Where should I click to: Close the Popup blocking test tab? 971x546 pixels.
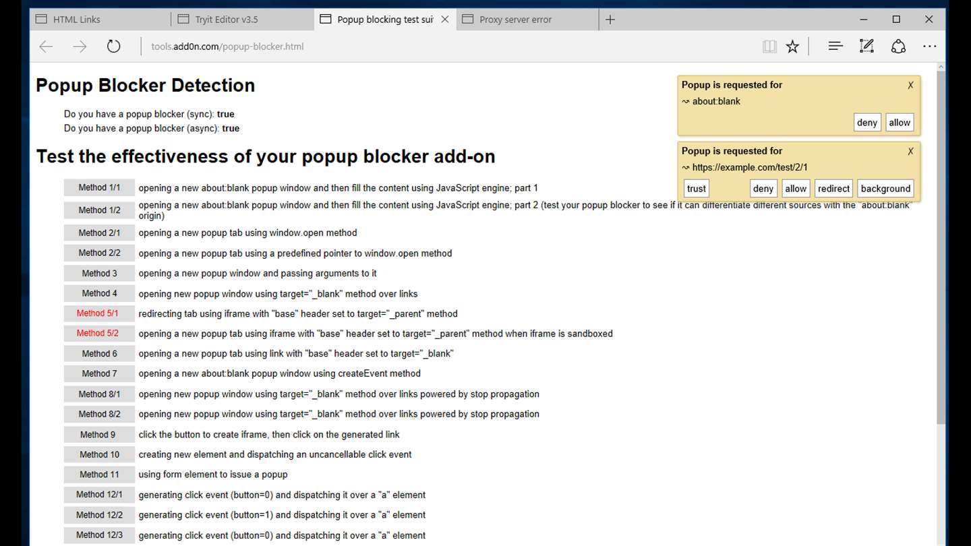(445, 20)
